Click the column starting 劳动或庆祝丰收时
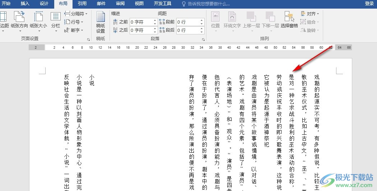 point(279,133)
